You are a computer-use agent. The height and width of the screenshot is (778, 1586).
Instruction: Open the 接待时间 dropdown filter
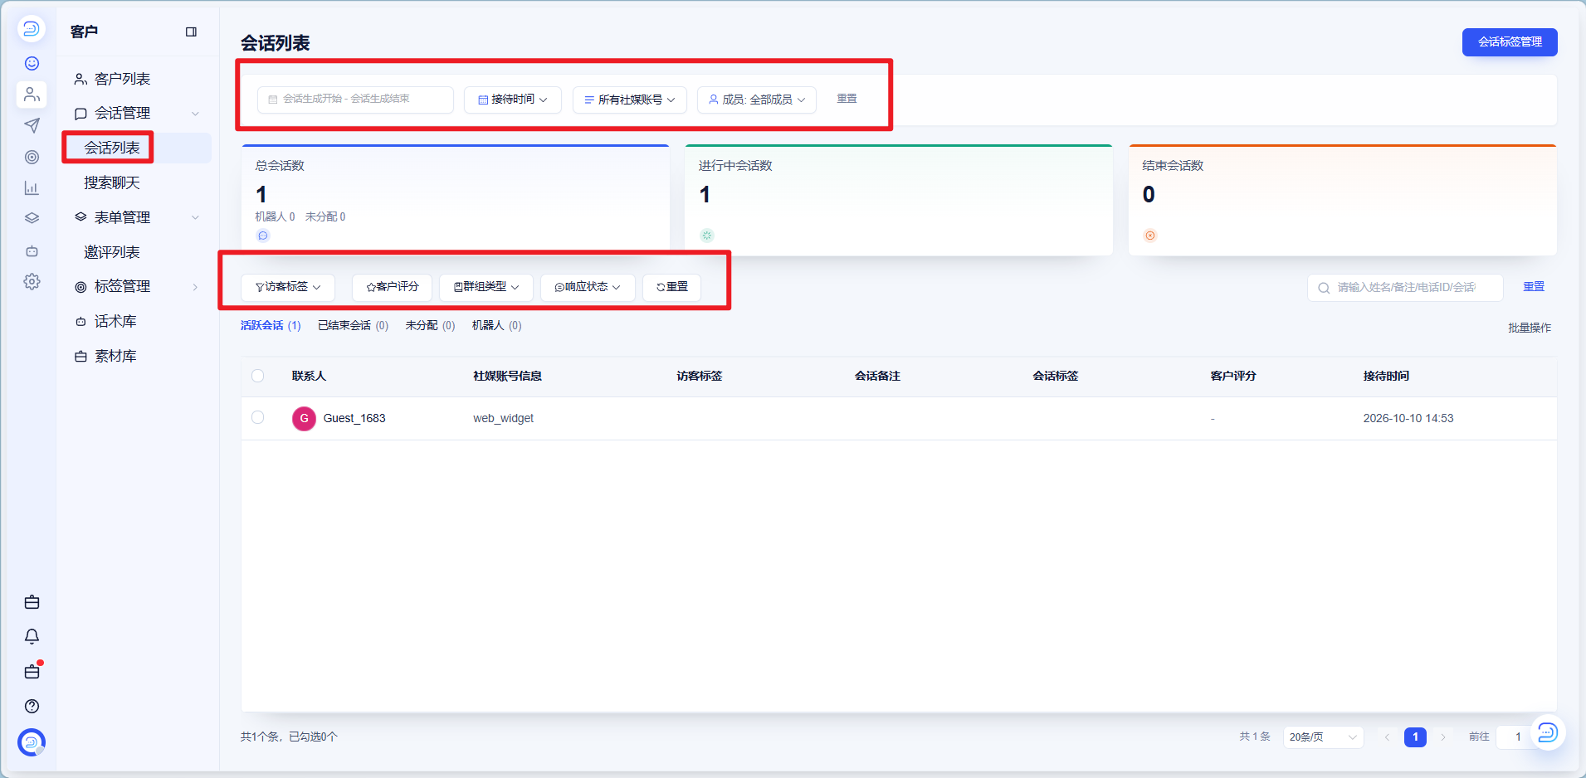(513, 100)
